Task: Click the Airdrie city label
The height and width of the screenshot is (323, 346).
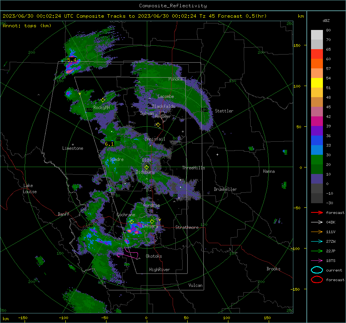Action: (151, 205)
